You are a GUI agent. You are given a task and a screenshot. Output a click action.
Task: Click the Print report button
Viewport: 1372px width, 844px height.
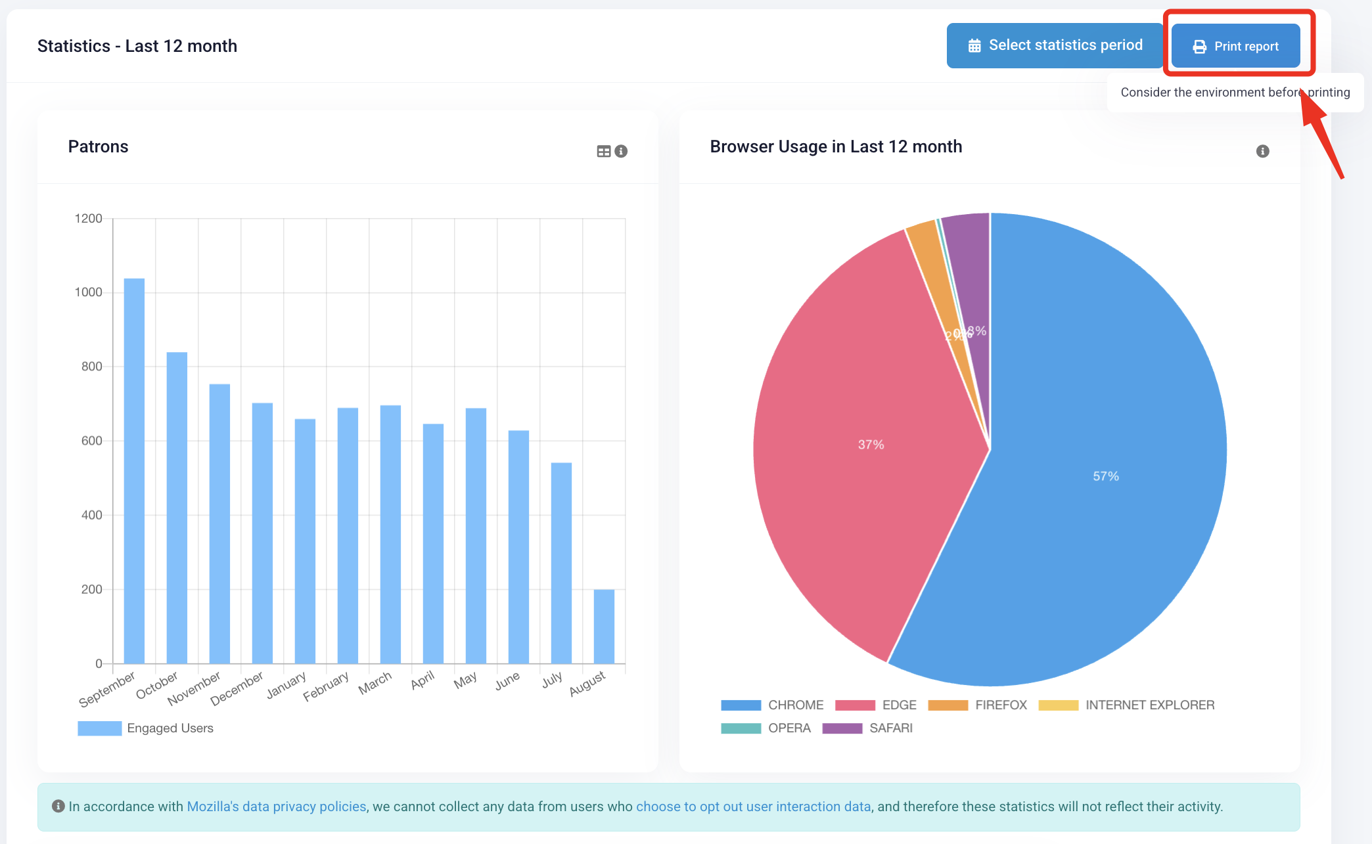click(x=1235, y=46)
